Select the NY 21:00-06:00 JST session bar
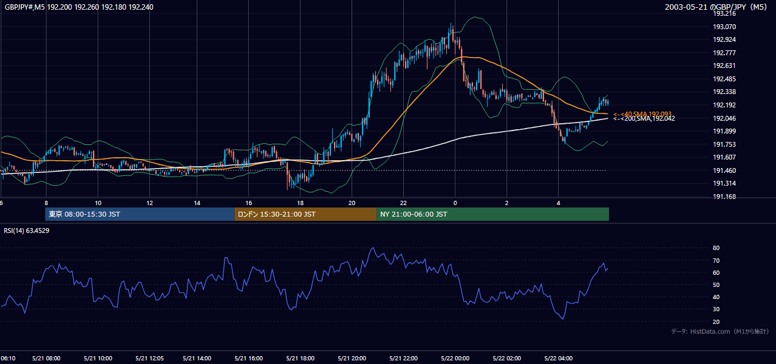This screenshot has height=364, width=776. [492, 214]
